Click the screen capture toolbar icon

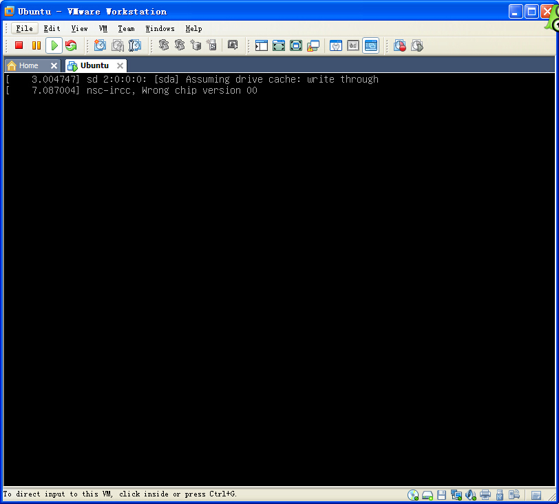(233, 45)
